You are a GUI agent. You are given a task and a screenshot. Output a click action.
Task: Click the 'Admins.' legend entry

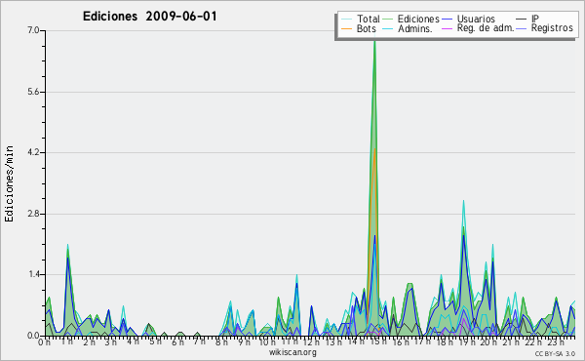coord(415,28)
